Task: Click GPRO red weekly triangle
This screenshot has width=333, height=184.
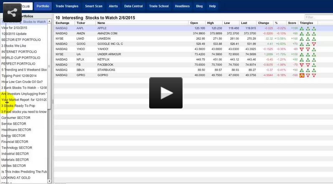Action: 308,75
